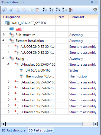
Task: Click the Paste clipboard icon
Action: (24, 10)
